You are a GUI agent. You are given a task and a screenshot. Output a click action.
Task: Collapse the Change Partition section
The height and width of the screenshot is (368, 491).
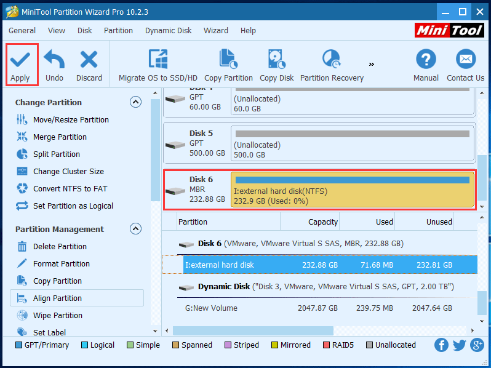135,102
